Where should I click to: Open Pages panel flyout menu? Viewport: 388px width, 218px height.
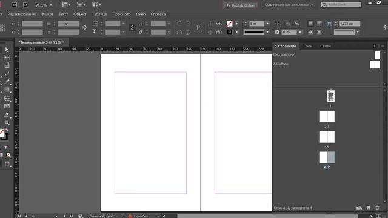pyautogui.click(x=383, y=46)
